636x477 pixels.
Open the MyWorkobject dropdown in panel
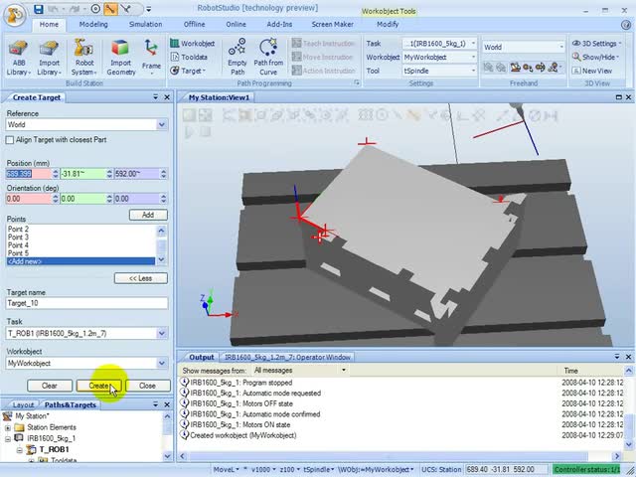tap(161, 363)
